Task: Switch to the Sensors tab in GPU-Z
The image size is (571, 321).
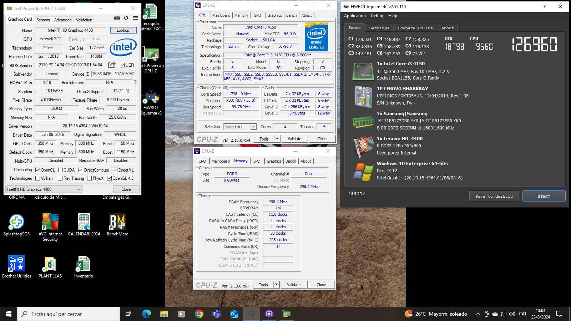Action: (x=43, y=20)
